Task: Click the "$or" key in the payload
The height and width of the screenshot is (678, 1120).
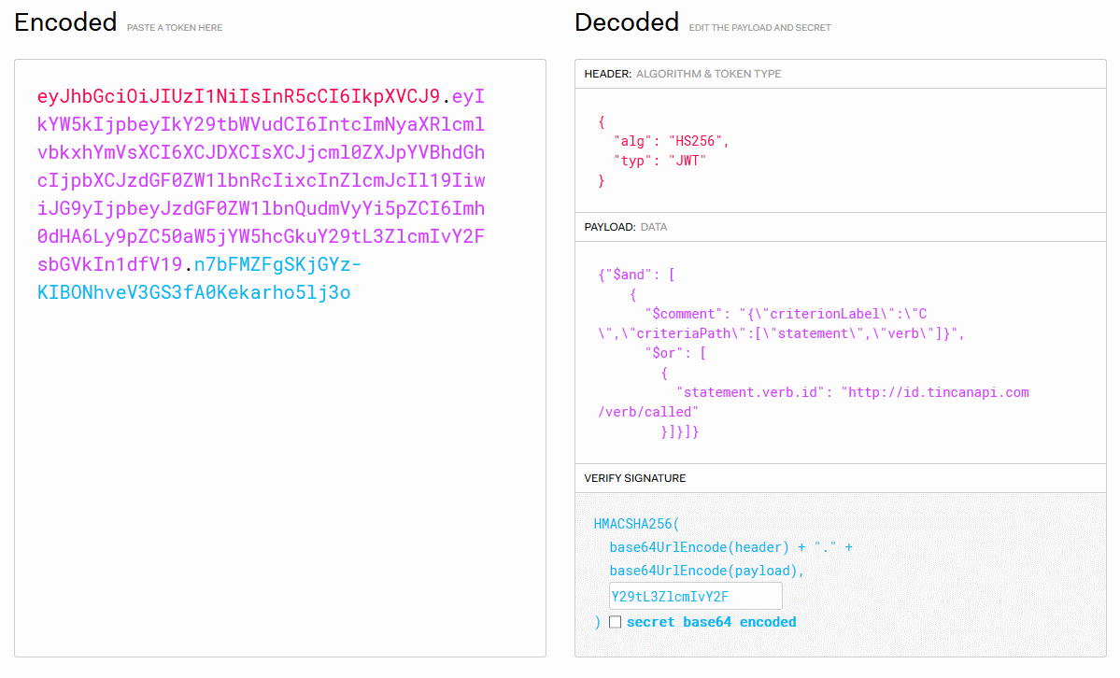Action: [x=666, y=353]
